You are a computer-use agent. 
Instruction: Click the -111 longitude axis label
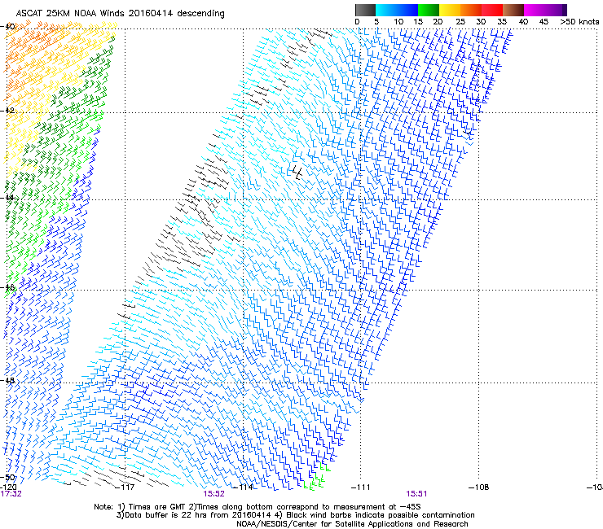[x=361, y=487]
